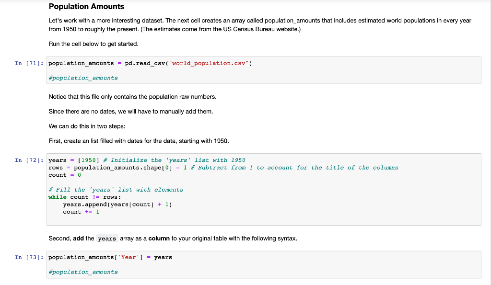Click 'Run the cell below to get started.'
Viewport: 491px width, 285px height.
pos(94,44)
